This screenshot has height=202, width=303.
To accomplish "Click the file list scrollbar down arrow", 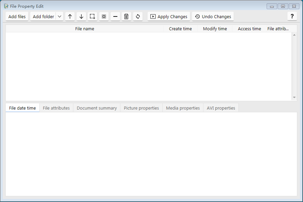I will coord(294,97).
